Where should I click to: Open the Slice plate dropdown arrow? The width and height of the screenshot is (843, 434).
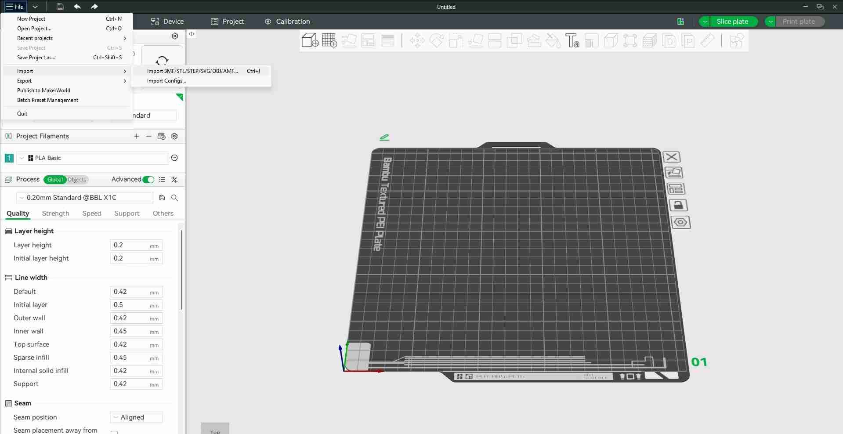pos(705,22)
